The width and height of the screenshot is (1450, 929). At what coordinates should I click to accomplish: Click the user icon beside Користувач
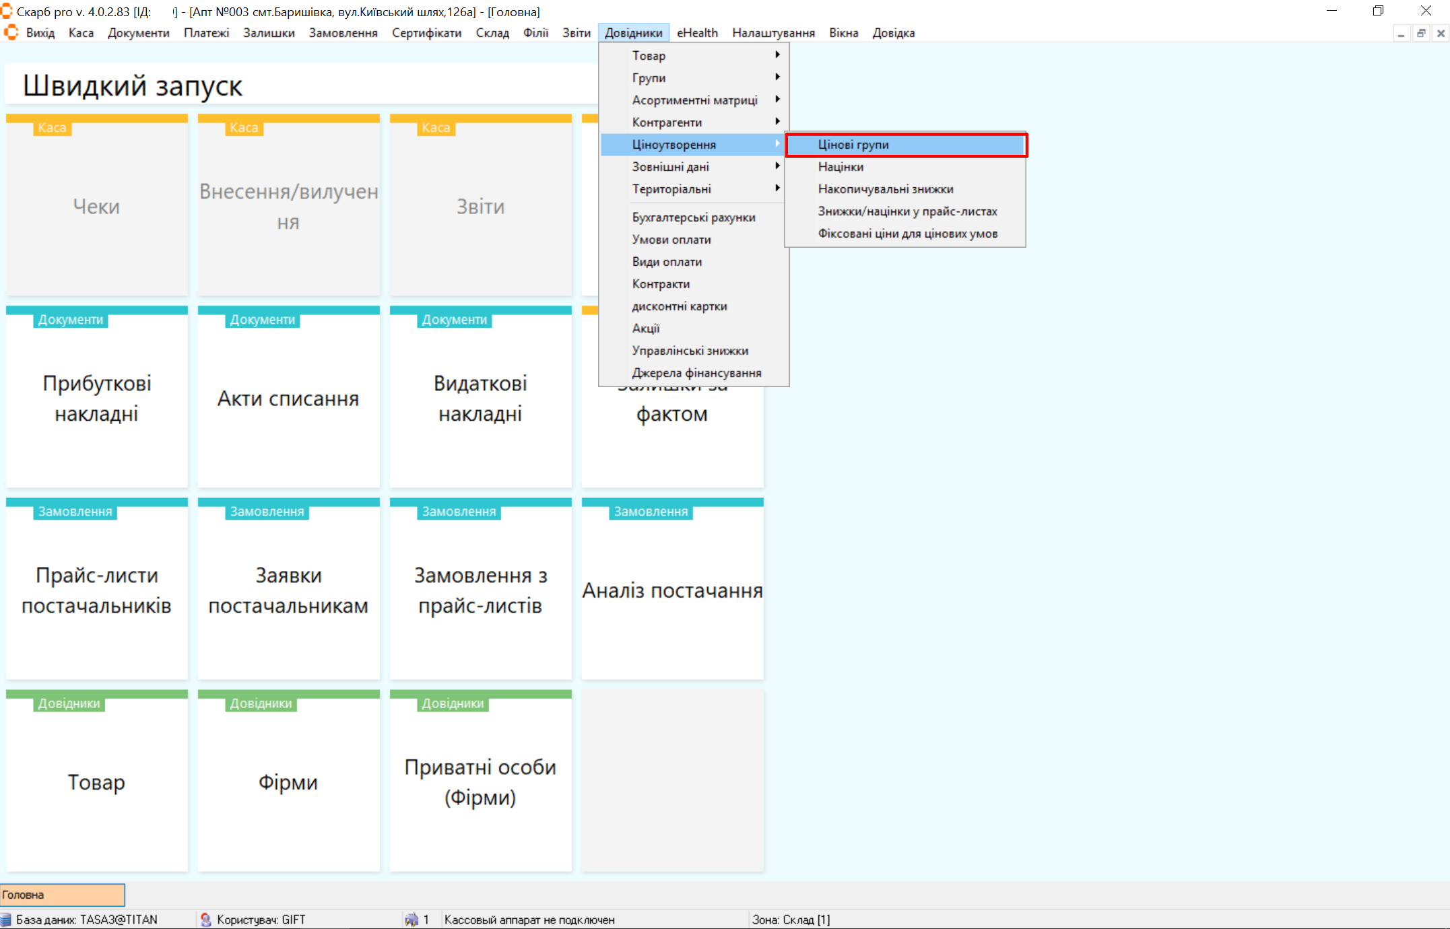point(206,920)
